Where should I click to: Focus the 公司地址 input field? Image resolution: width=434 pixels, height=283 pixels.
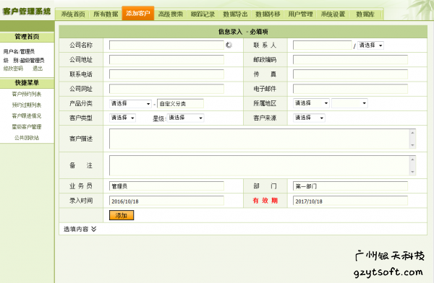(x=166, y=60)
